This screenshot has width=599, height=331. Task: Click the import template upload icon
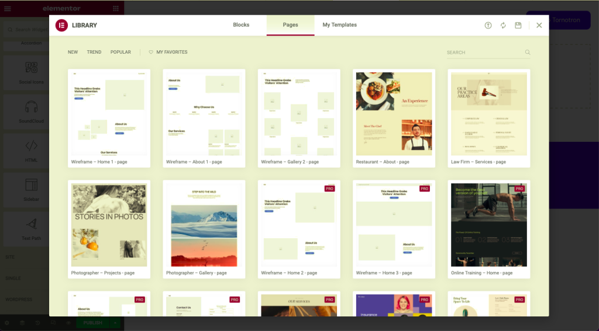click(x=488, y=26)
